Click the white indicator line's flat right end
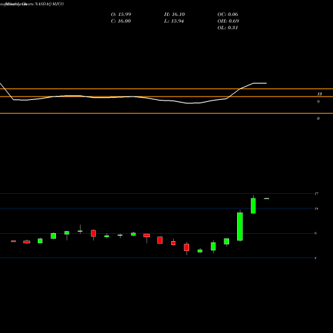The width and height of the screenshot is (333, 333). (260, 83)
